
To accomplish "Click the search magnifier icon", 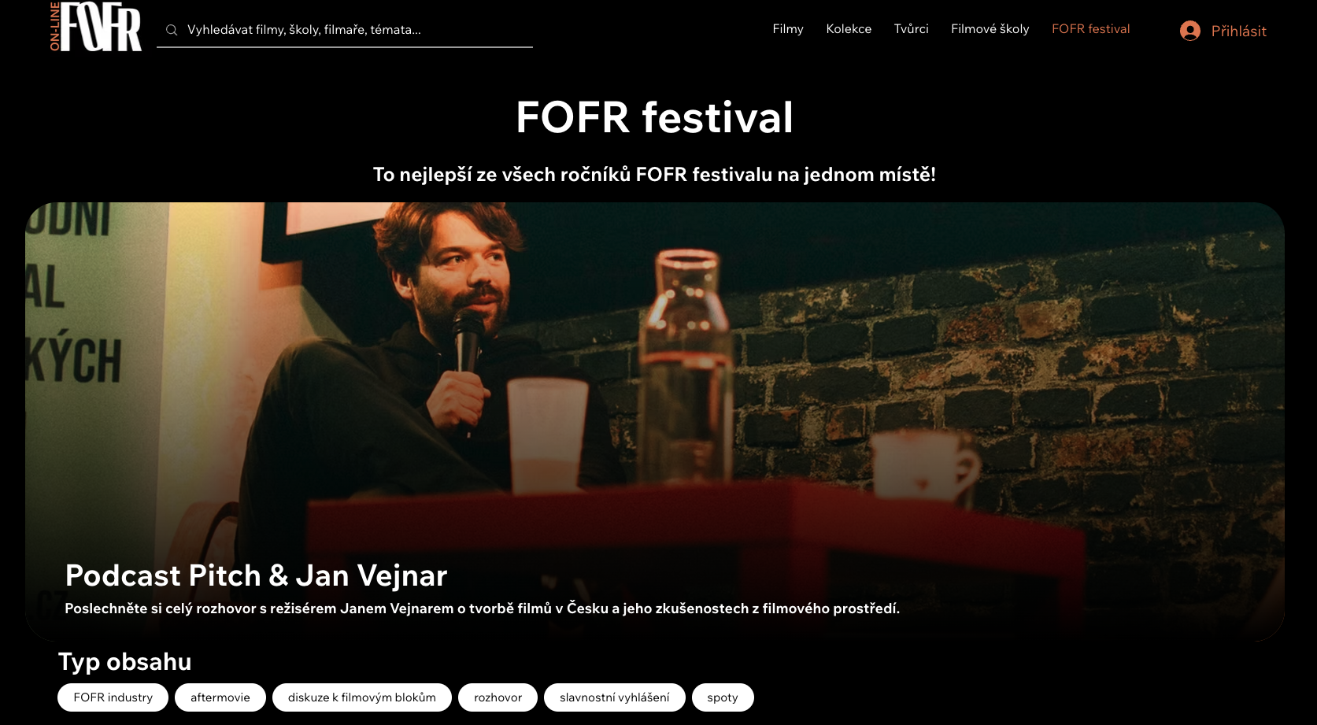I will coord(172,30).
